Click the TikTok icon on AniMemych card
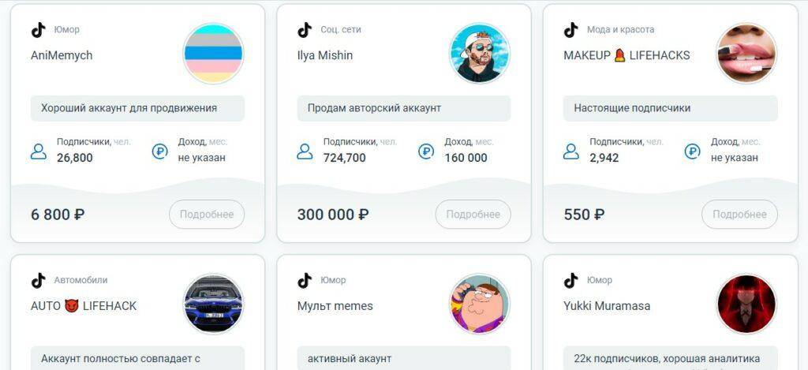The height and width of the screenshot is (370, 808). [38, 30]
